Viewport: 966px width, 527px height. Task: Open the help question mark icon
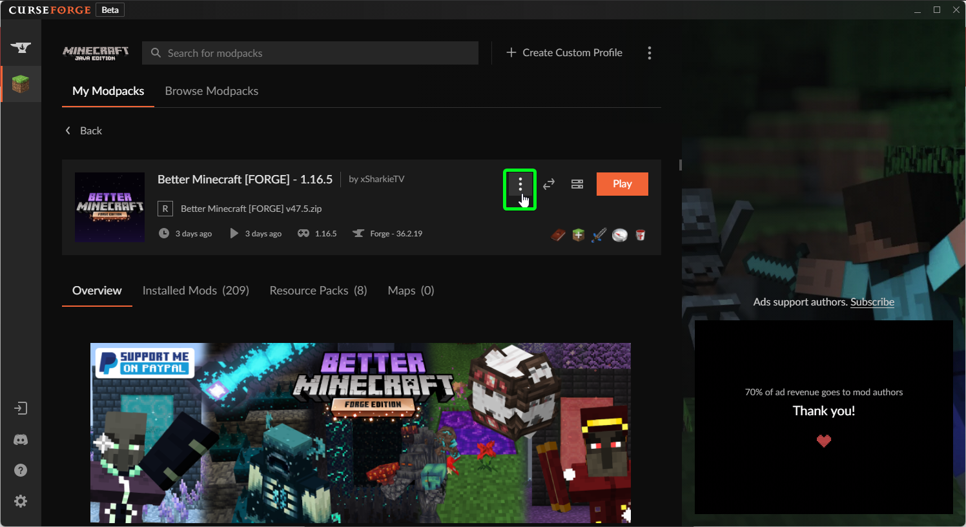[21, 470]
